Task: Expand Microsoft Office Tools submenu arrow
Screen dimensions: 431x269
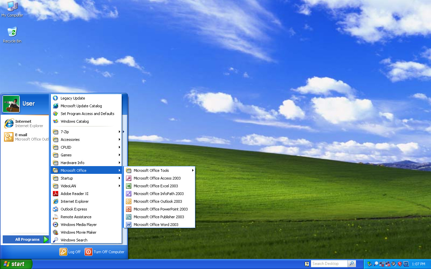Action: point(193,170)
